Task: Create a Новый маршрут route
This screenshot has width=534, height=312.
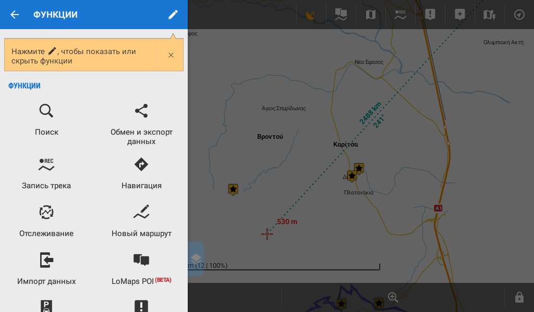Action: coord(141,221)
